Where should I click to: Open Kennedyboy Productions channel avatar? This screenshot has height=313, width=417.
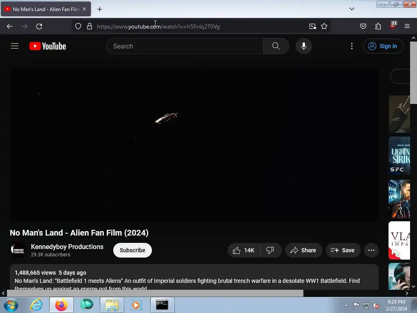pos(18,250)
